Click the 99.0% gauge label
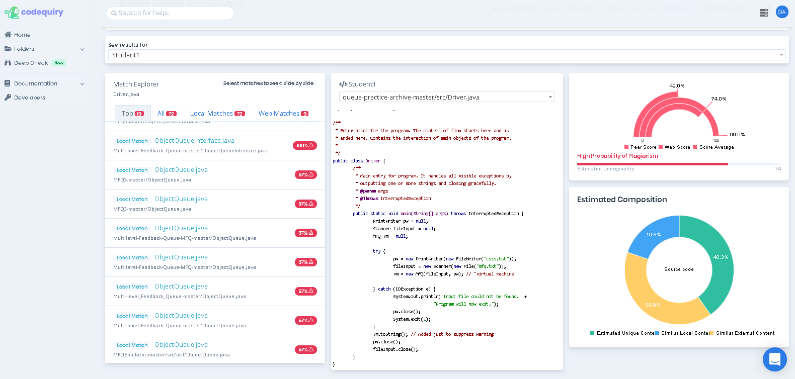This screenshot has width=795, height=379. [x=737, y=135]
